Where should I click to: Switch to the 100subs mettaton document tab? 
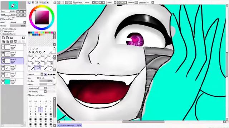(x=69, y=125)
